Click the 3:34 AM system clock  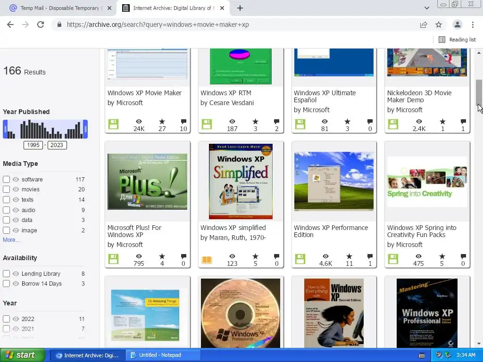pos(466,355)
